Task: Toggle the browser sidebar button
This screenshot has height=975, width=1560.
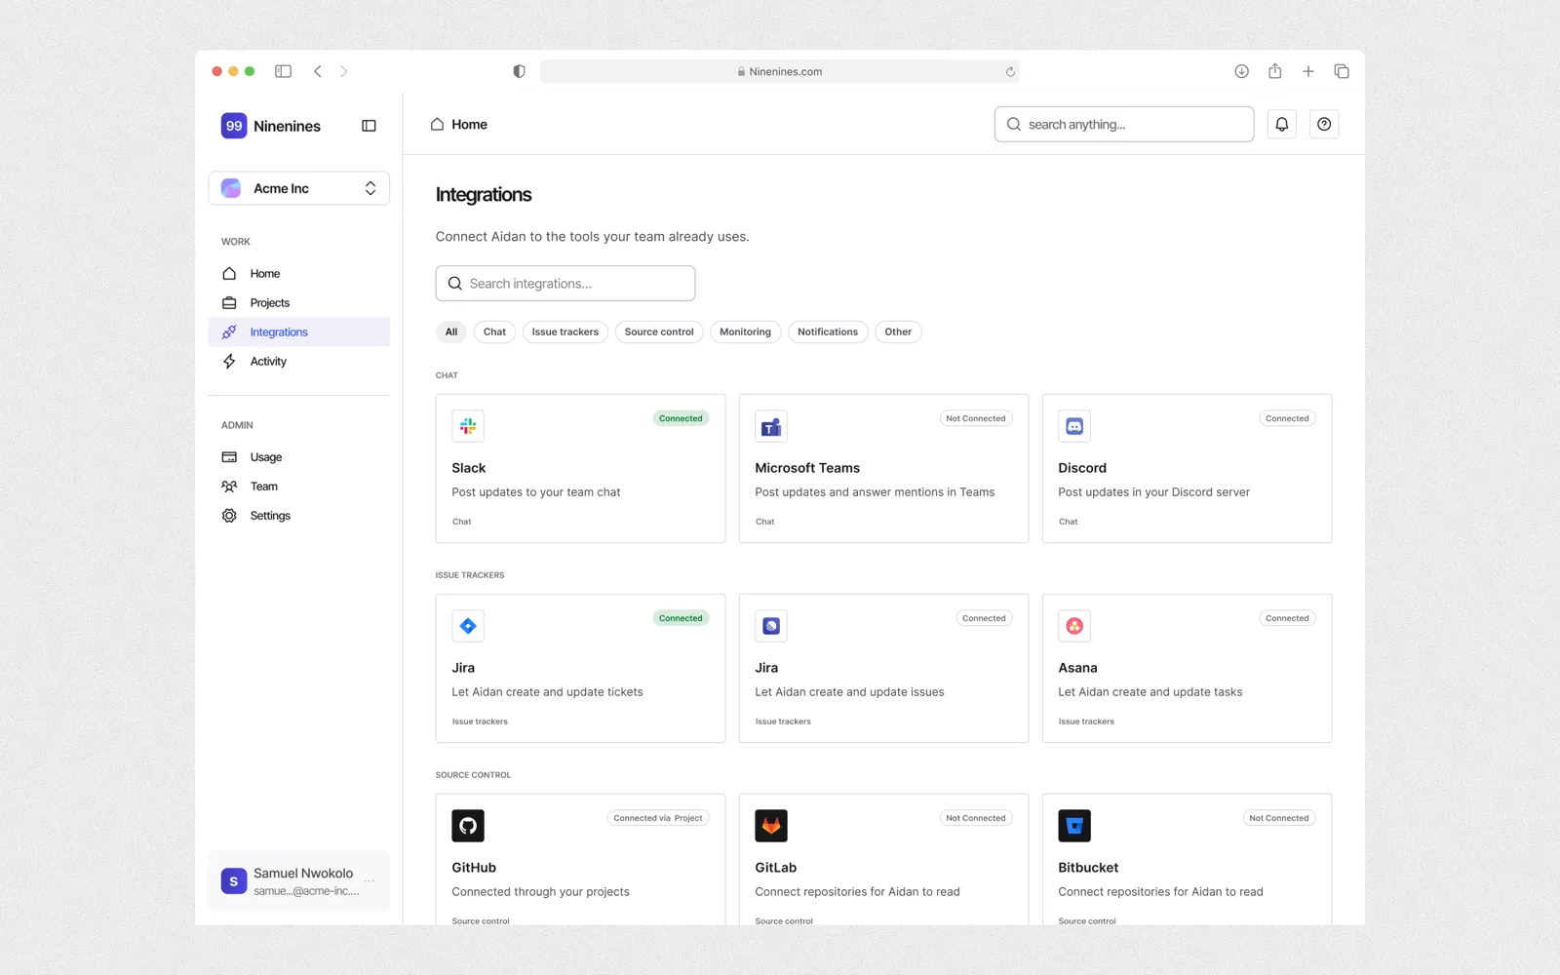Action: tap(284, 71)
